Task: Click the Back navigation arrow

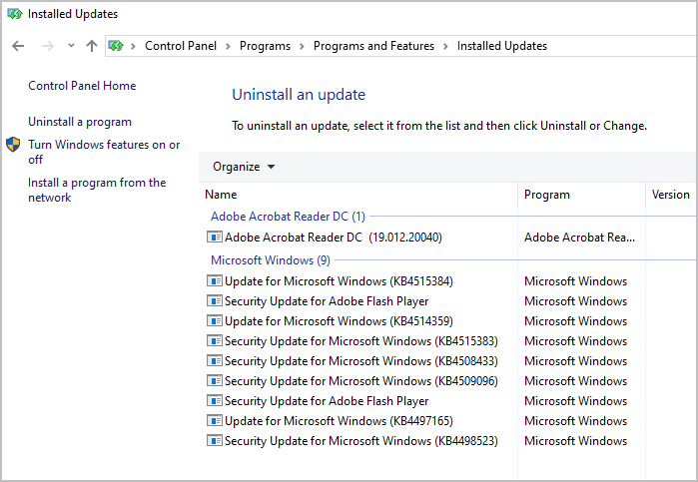Action: click(18, 46)
